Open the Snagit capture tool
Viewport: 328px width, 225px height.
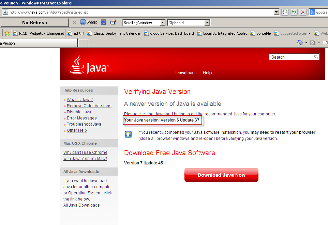click(89, 22)
